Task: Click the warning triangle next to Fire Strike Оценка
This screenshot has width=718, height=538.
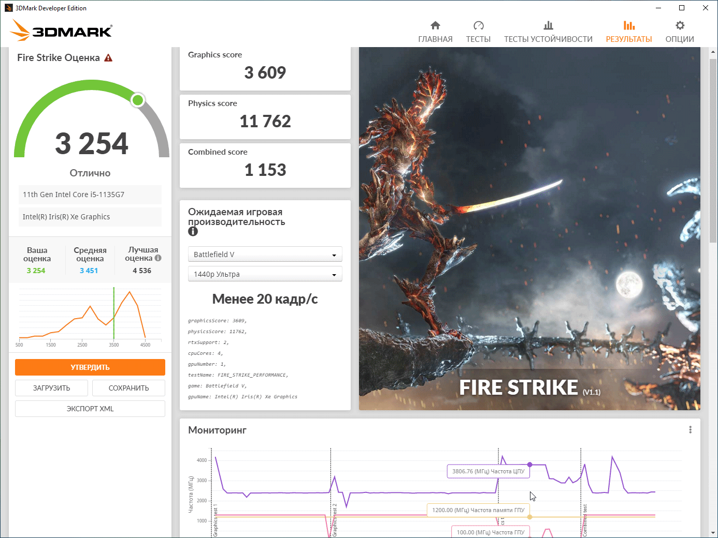Action: pos(108,58)
